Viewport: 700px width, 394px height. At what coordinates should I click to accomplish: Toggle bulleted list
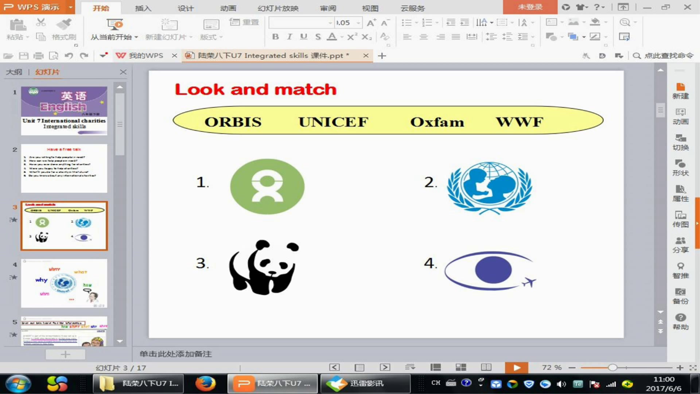tap(407, 23)
